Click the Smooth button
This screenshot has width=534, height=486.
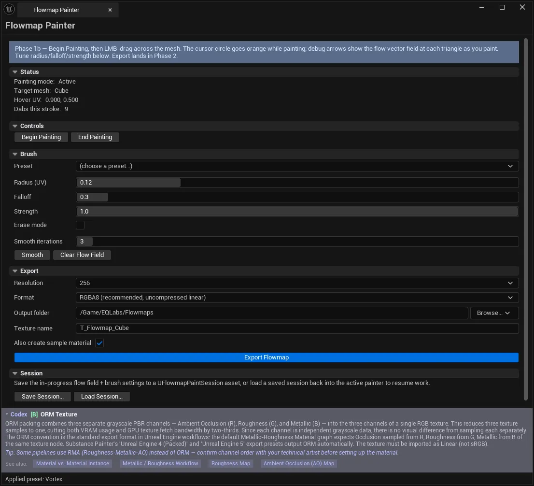tap(32, 255)
